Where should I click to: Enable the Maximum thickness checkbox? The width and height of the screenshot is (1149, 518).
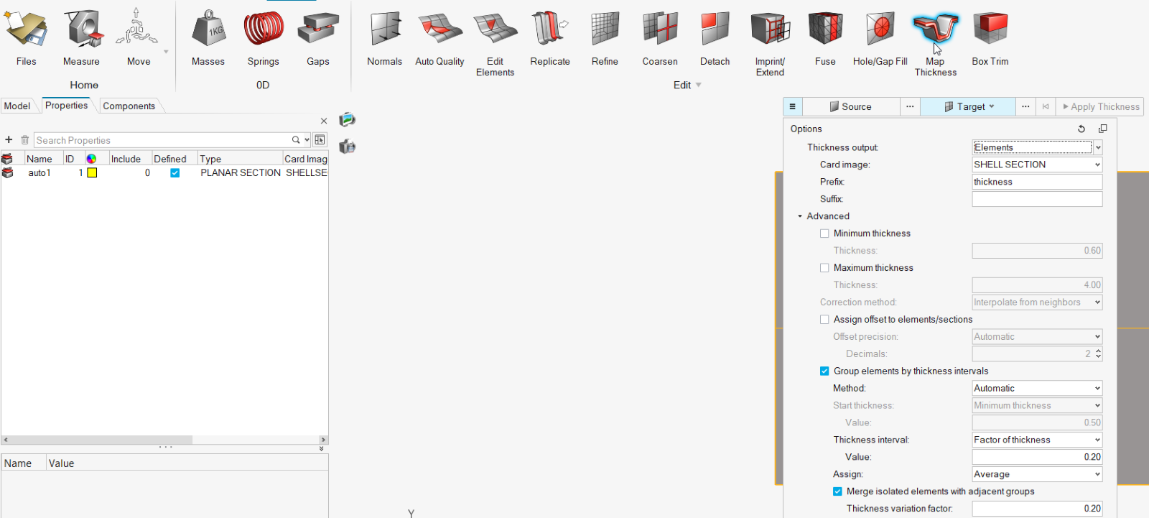pyautogui.click(x=824, y=268)
